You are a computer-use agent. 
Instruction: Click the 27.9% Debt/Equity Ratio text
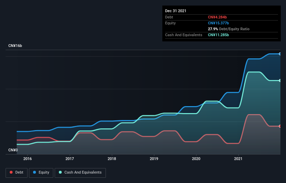coord(229,29)
